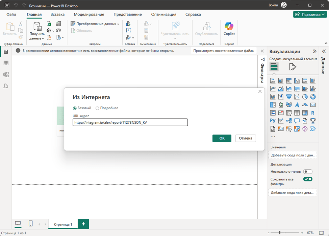This screenshot has width=329, height=236.
Task: Select the Line chart visual
Action: pyautogui.click(x=273, y=89)
